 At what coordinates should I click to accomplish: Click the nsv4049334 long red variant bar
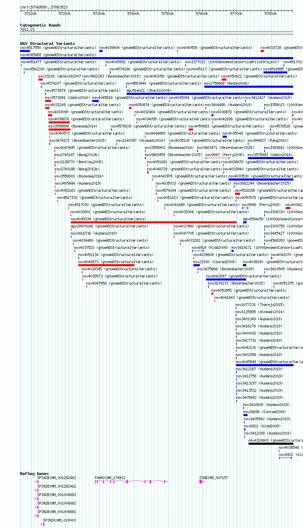154,222
